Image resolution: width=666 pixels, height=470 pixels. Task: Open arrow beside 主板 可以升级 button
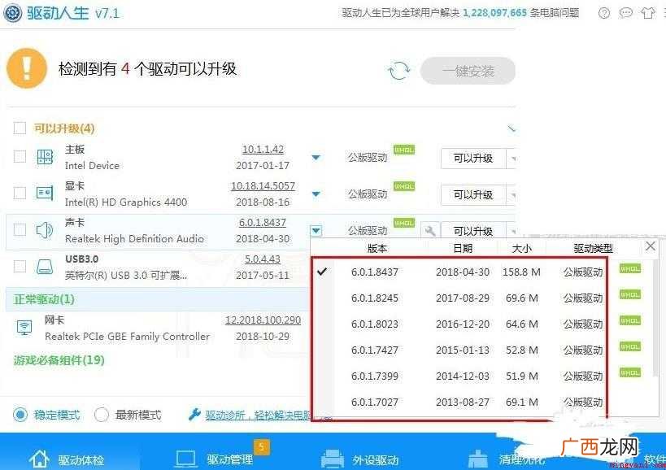[x=511, y=159]
